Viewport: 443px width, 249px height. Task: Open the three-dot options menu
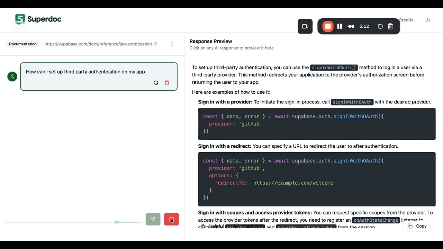(x=172, y=44)
